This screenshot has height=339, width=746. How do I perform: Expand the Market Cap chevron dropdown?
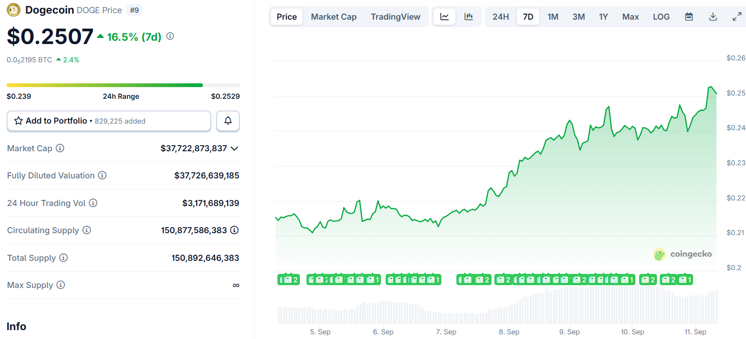click(235, 148)
